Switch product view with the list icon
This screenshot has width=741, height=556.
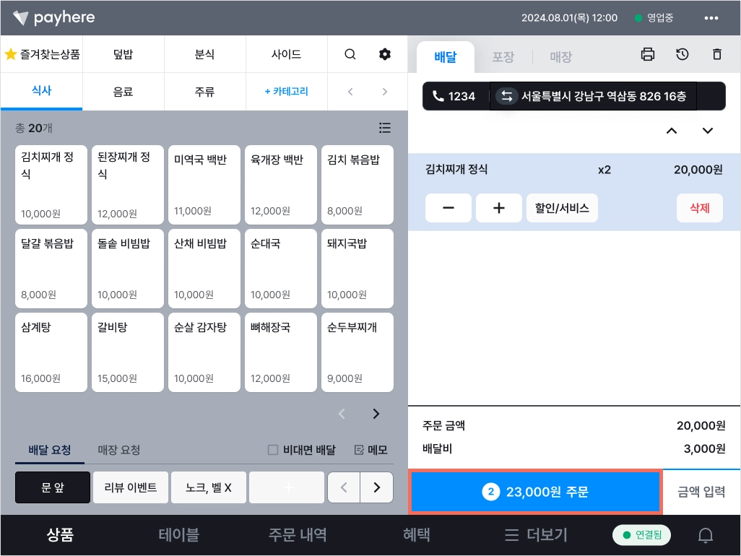(x=385, y=128)
